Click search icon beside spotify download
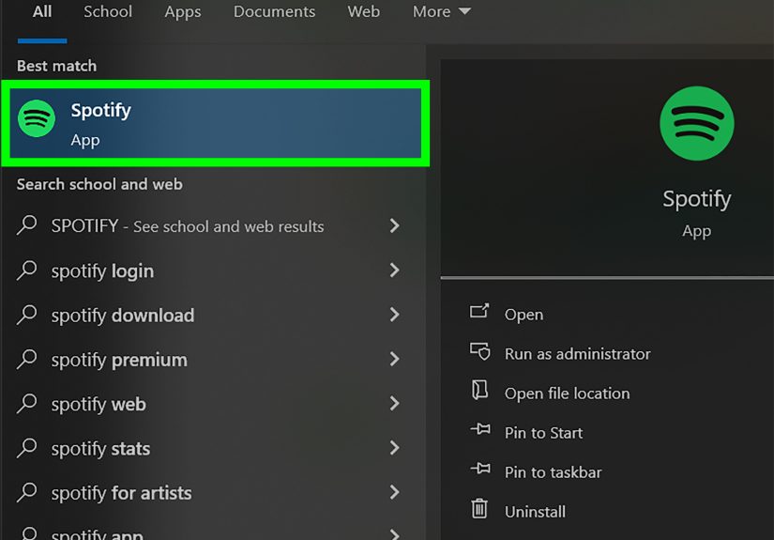Screen dimensions: 774x540 26,315
